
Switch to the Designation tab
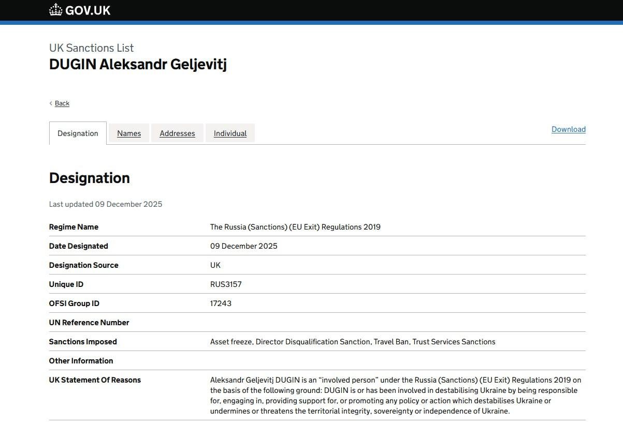coord(78,133)
